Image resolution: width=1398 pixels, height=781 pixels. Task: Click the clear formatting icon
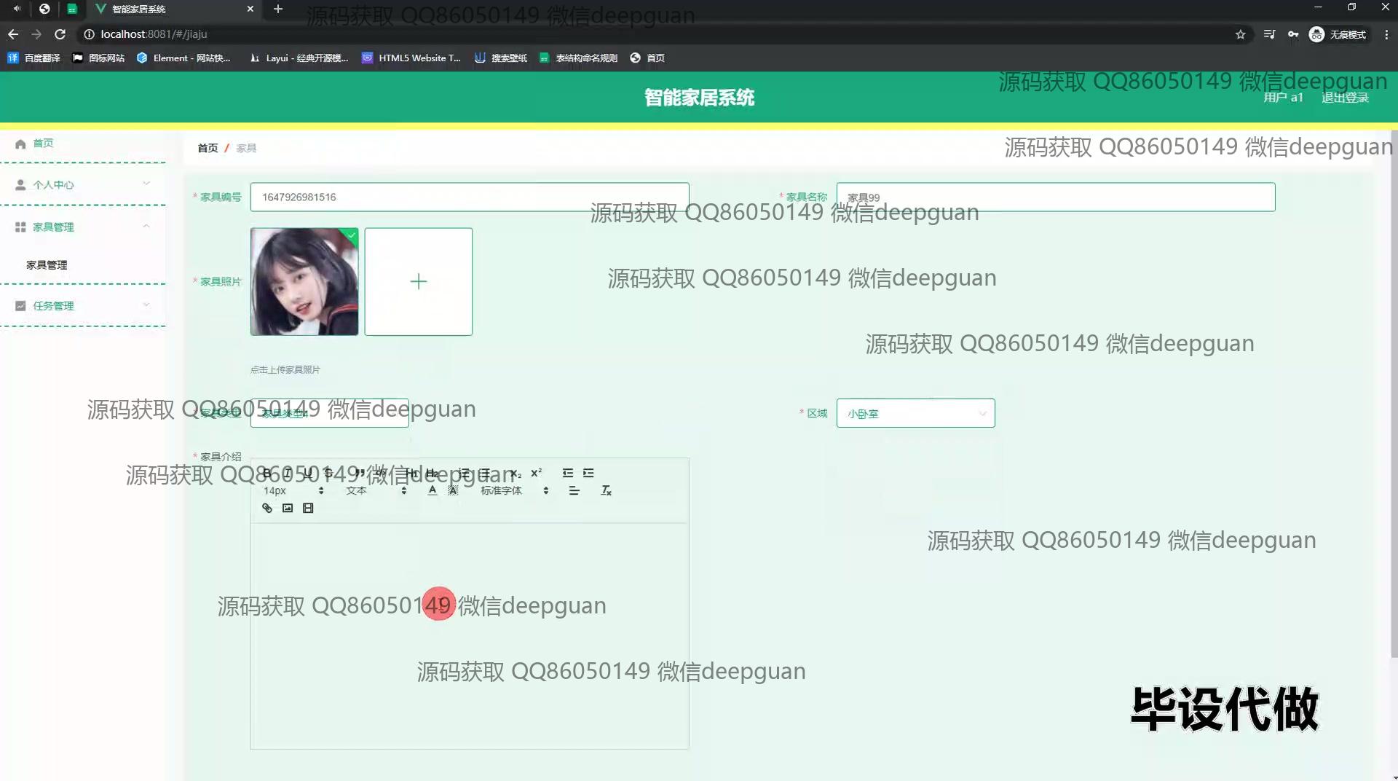click(606, 491)
